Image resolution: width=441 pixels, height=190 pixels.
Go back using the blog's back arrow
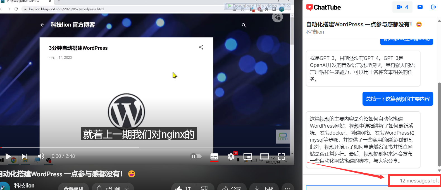[x=42, y=25]
